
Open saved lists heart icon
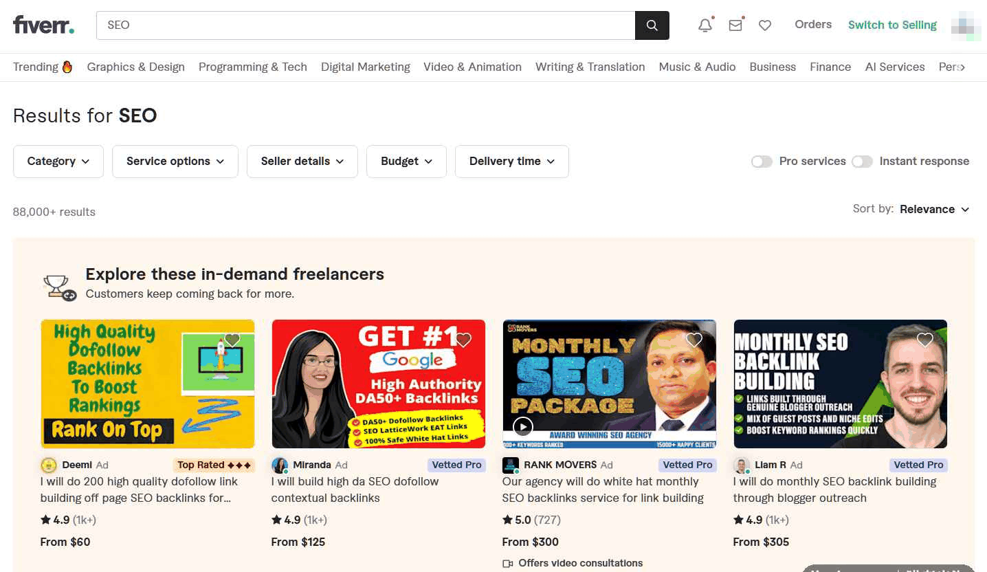765,25
